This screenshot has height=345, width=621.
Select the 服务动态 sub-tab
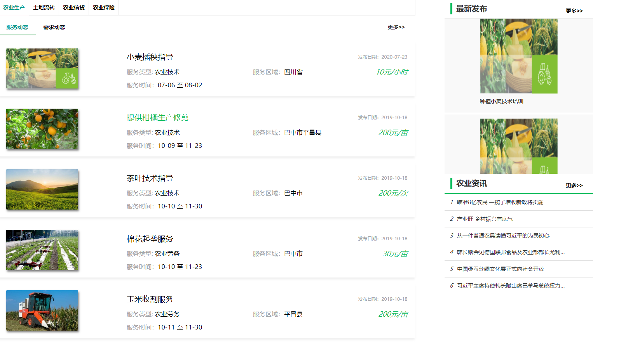click(17, 27)
